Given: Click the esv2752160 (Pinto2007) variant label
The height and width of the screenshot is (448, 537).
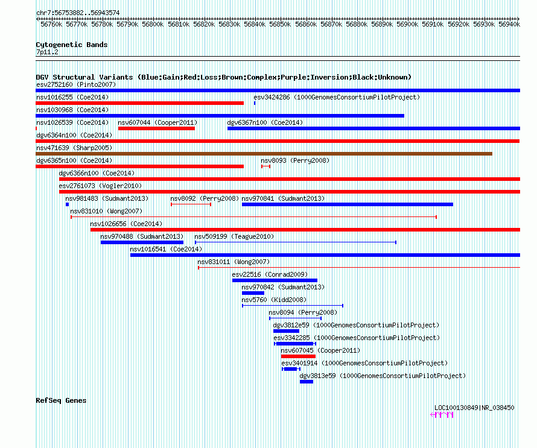Looking at the screenshot, I should [x=76, y=84].
